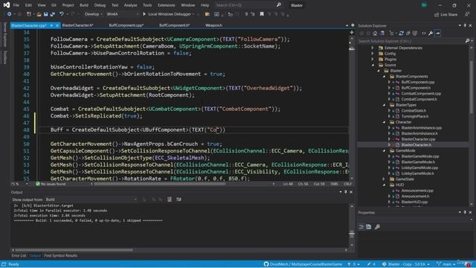Select CombatComponent.cpp in Solution Explorer

[421, 94]
